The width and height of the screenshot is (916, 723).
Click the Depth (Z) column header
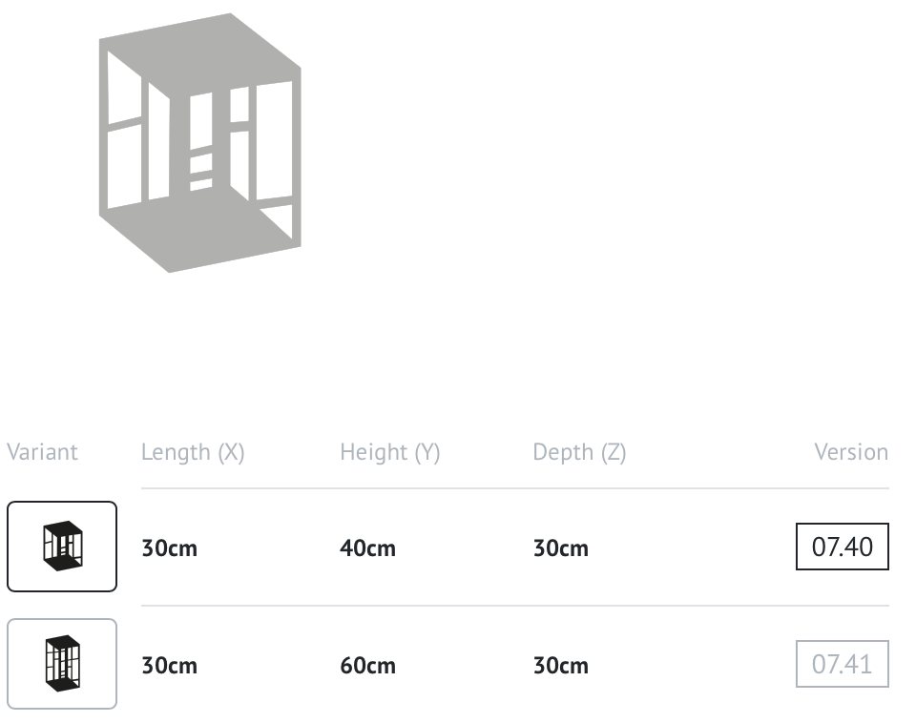coord(579,453)
